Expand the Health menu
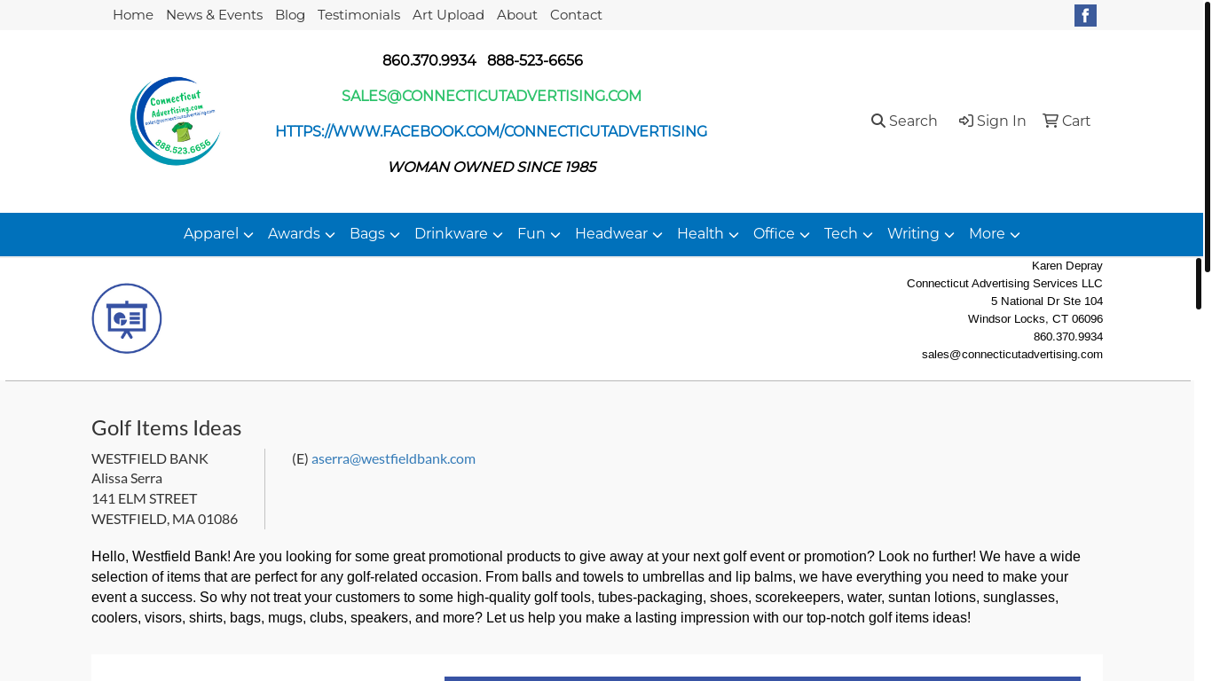 point(708,234)
